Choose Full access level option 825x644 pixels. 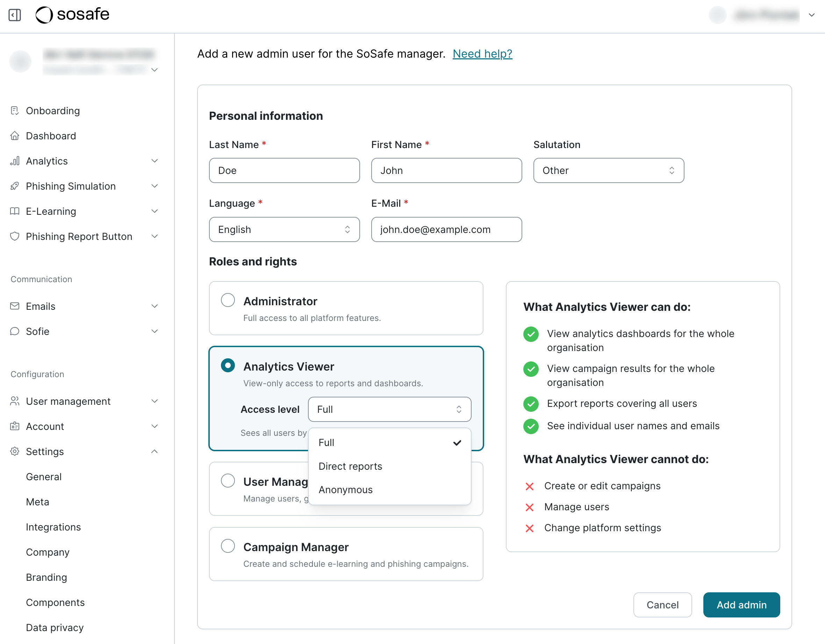tap(389, 442)
